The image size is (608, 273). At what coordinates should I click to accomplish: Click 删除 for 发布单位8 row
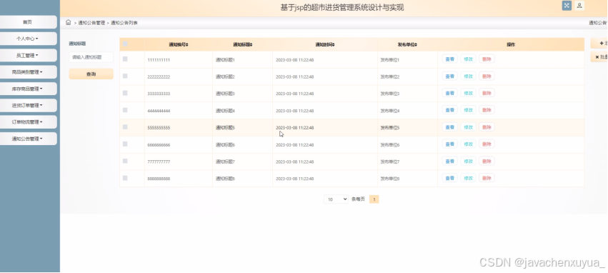click(x=487, y=178)
